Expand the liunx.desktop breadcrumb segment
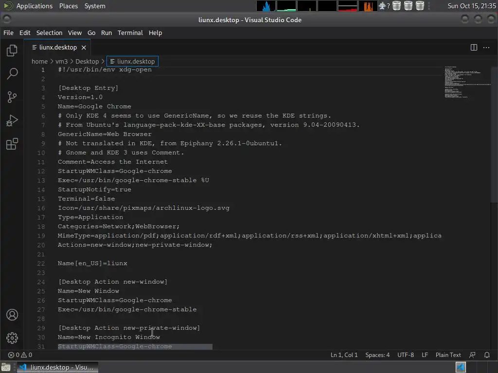Screen dimensions: 498x373 [x=132, y=61]
